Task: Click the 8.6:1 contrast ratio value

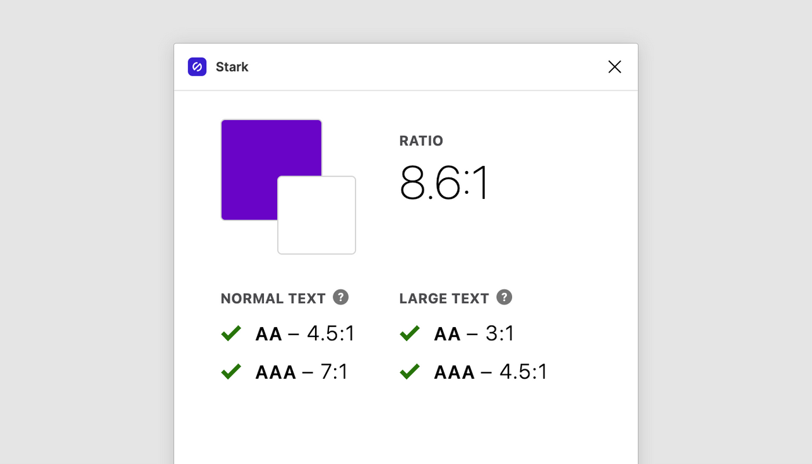Action: coord(445,183)
